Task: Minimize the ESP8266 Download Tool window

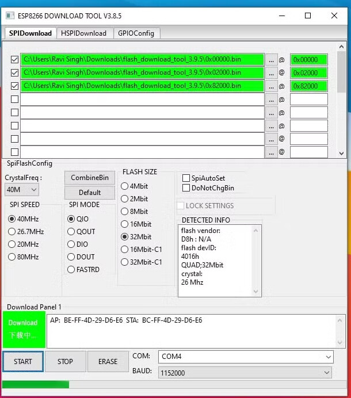Action: point(282,16)
